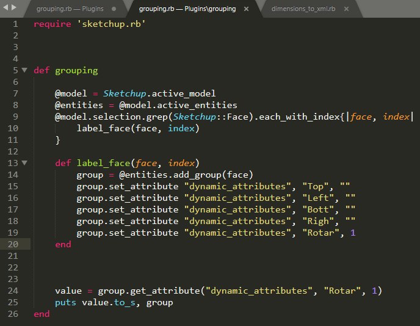
Task: Click line number 24 in gutter
Action: pos(13,291)
